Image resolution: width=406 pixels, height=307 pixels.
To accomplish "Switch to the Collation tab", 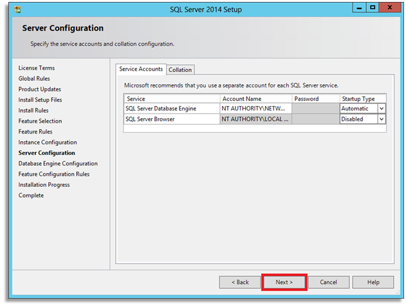I will pos(180,70).
